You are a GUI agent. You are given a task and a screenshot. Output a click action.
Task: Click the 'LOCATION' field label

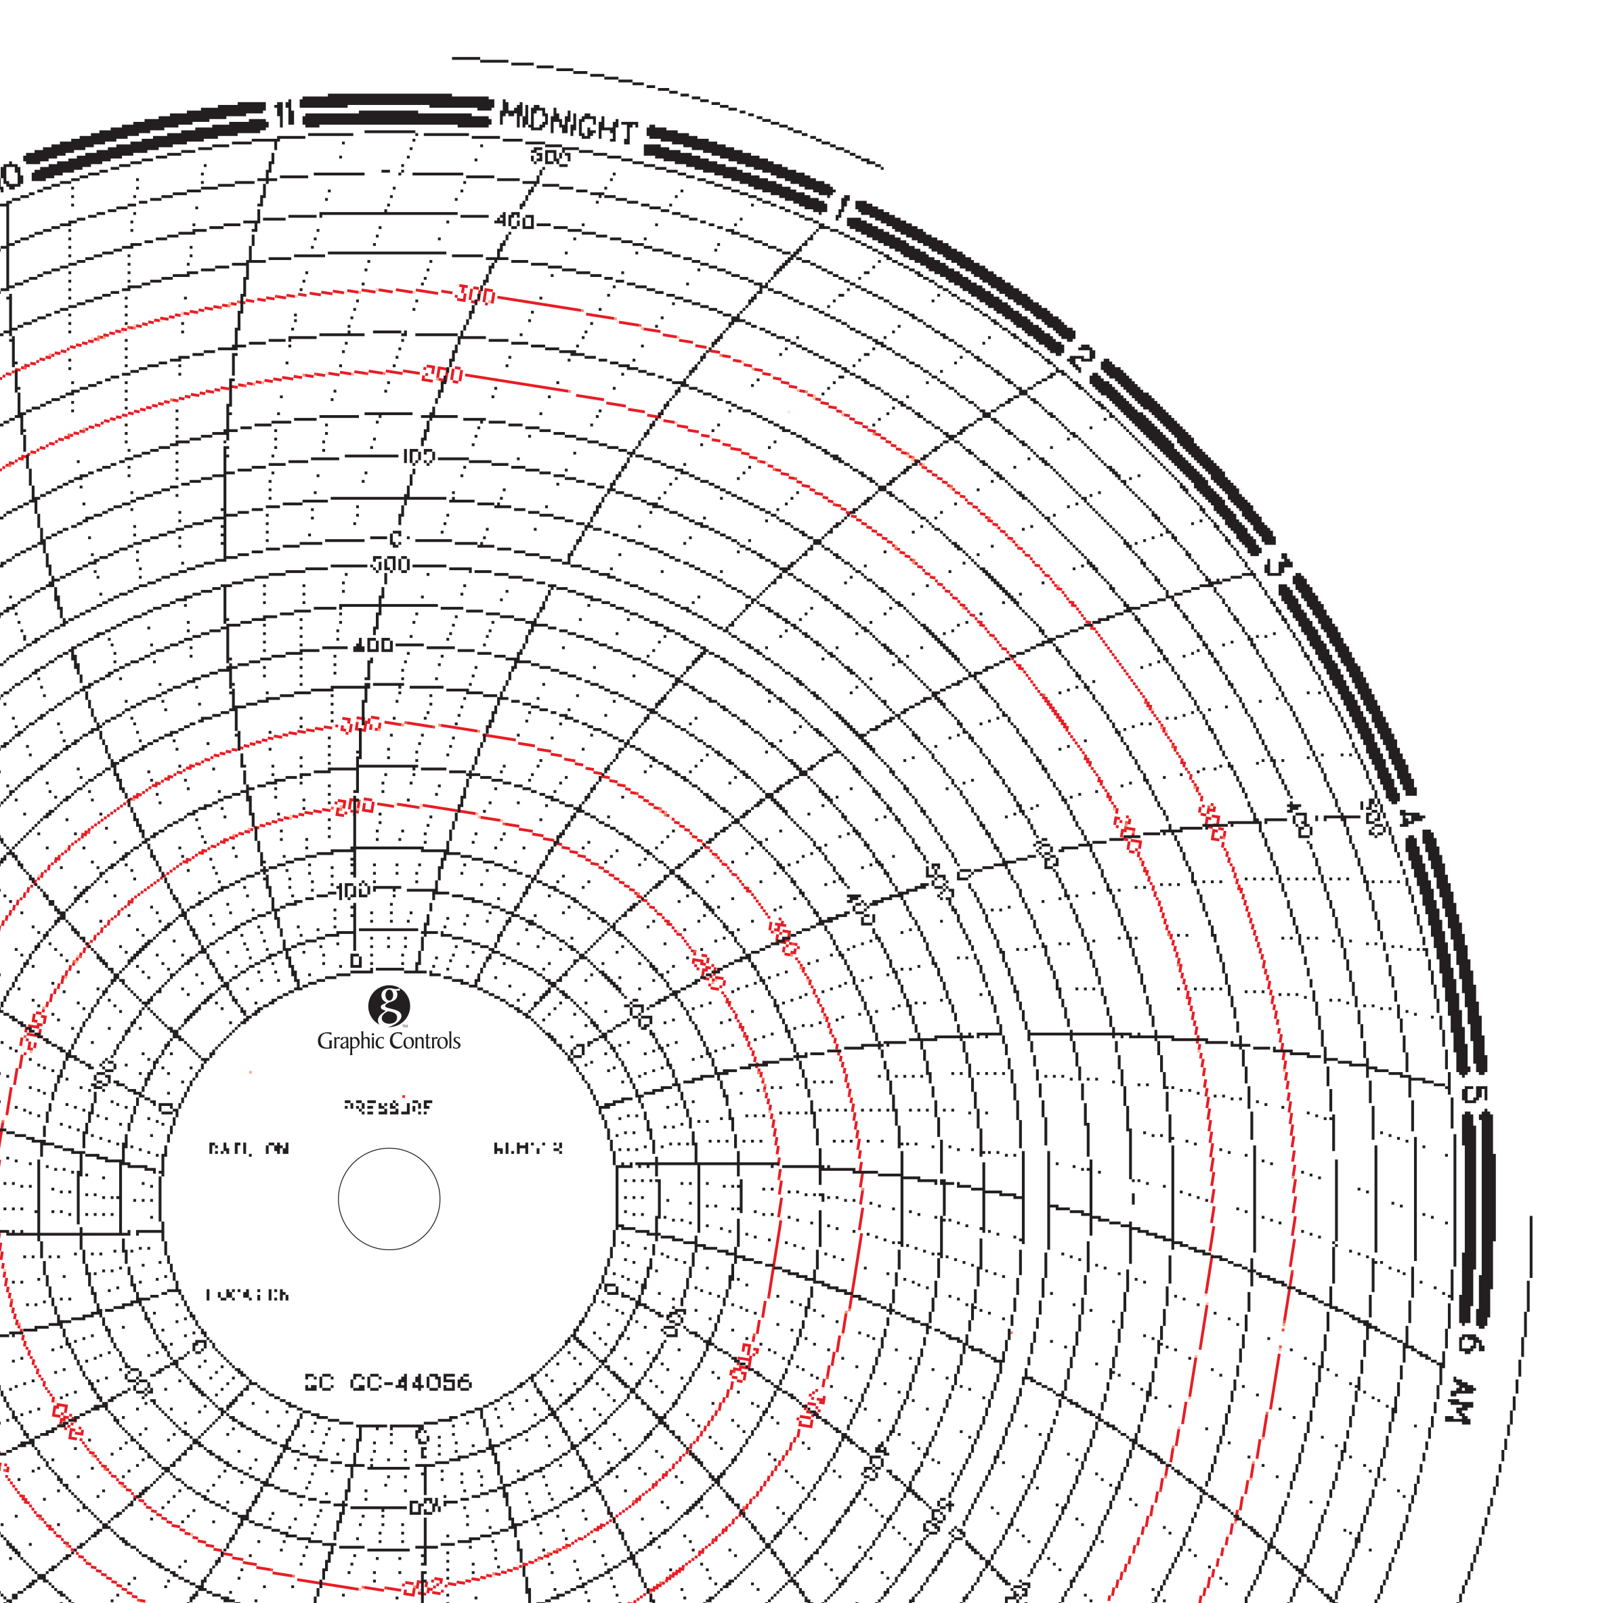247,1294
